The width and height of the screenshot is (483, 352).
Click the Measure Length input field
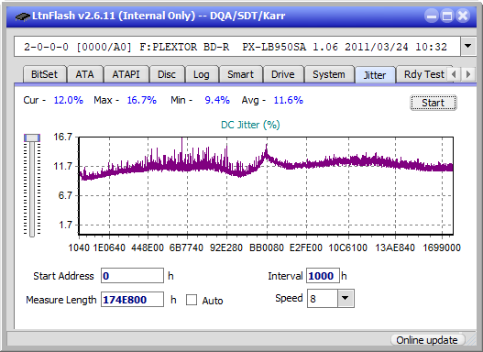coord(133,300)
